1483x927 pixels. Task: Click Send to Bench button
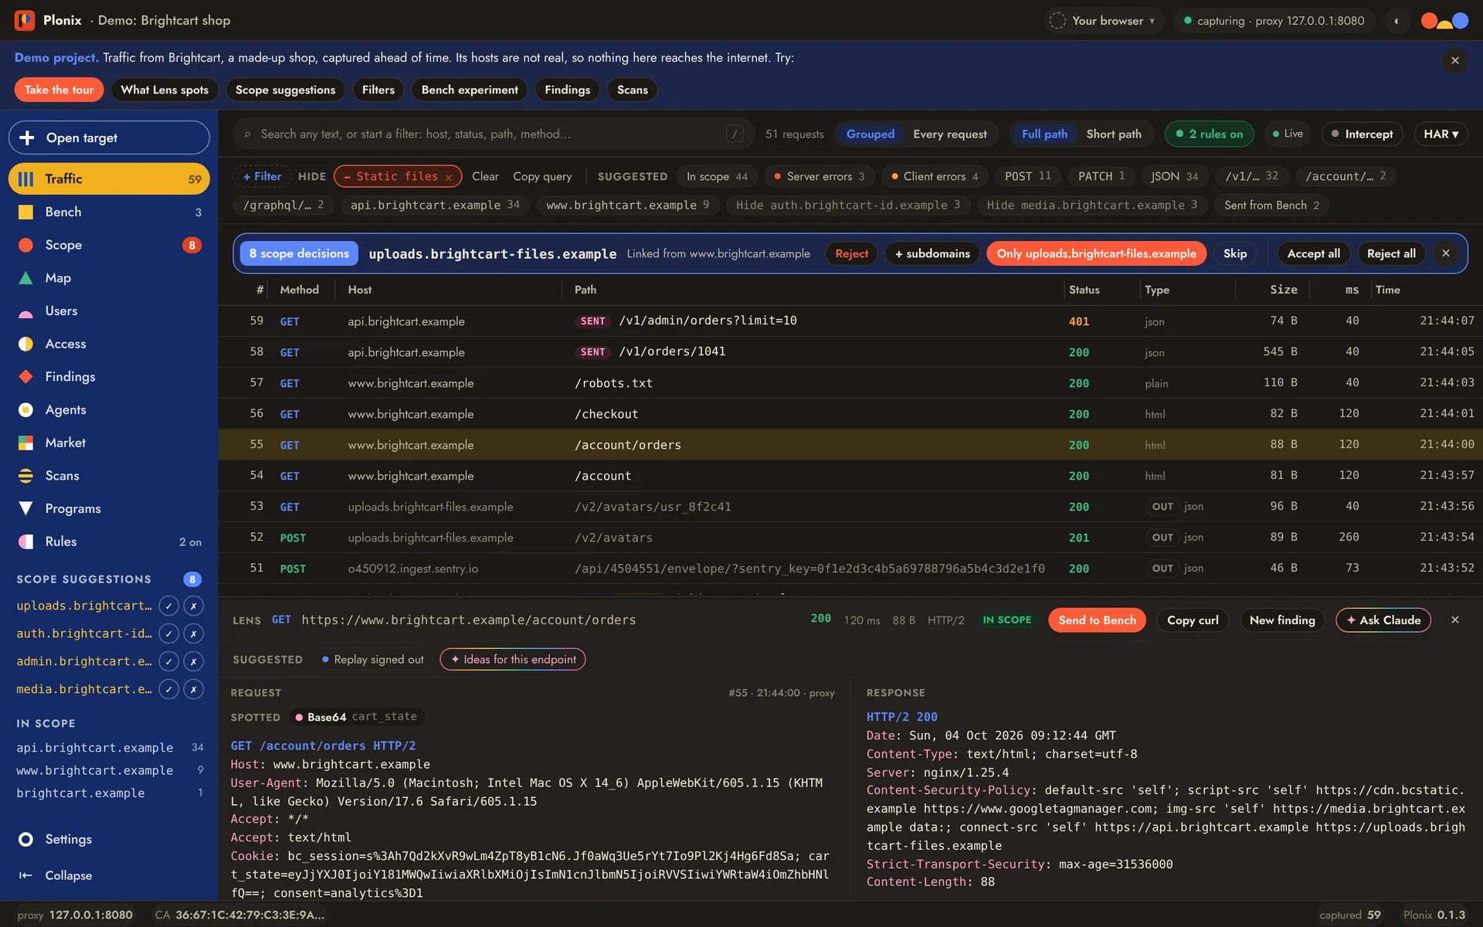coord(1097,620)
